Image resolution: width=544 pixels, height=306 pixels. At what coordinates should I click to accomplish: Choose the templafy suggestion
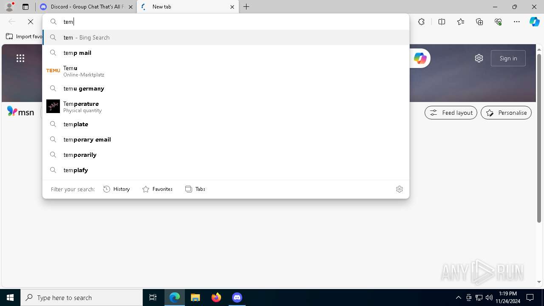pos(226,170)
